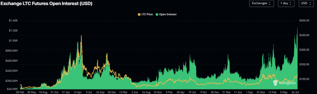Click the Exchanges dropdown chevron arrows
The image size is (317, 94).
pyautogui.click(x=270, y=4)
